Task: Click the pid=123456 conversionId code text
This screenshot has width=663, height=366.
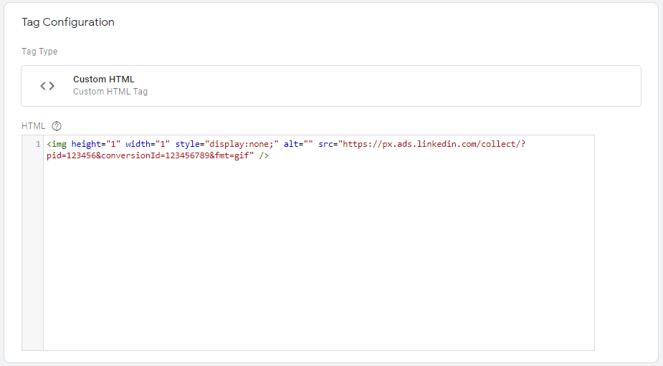Action: 150,155
